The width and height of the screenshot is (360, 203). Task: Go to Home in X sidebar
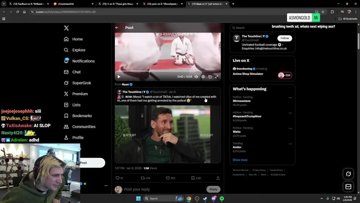pyautogui.click(x=73, y=39)
